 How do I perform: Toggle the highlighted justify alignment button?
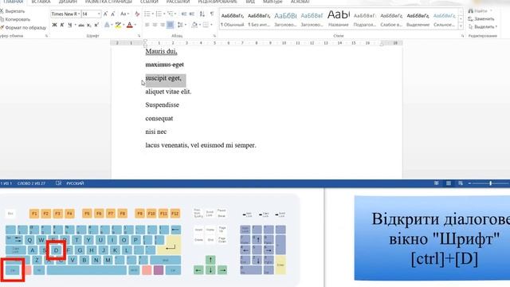[170, 25]
